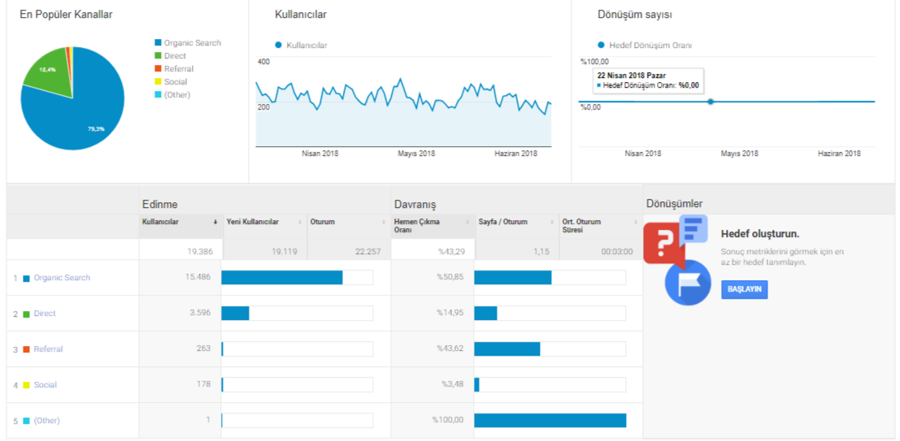Open the (Other) channel link
Screen dimensions: 900x441
(x=47, y=421)
